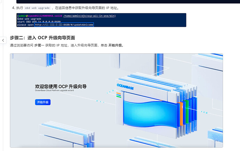The image size is (240, 151).
Task: Click the subtitle 'OceanBase Cloud Platfrom upgrade wizard'
Action: (x=54, y=90)
